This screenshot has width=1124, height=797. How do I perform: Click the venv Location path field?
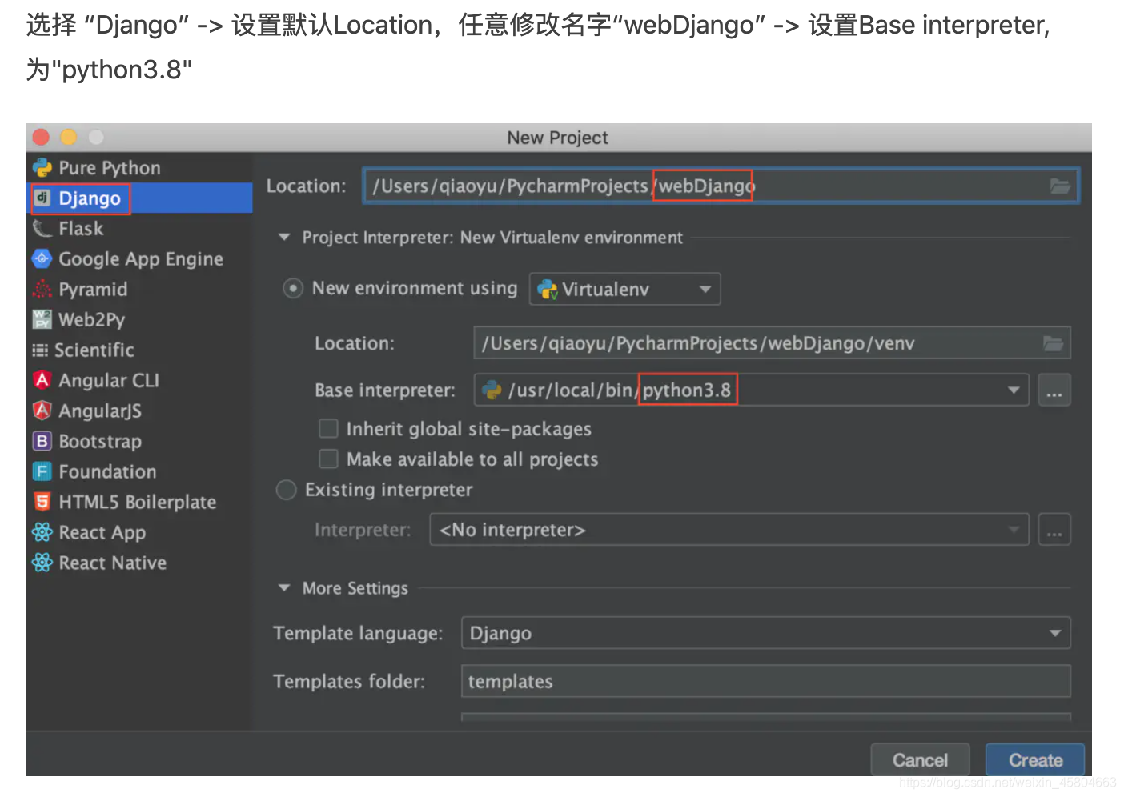pyautogui.click(x=773, y=343)
